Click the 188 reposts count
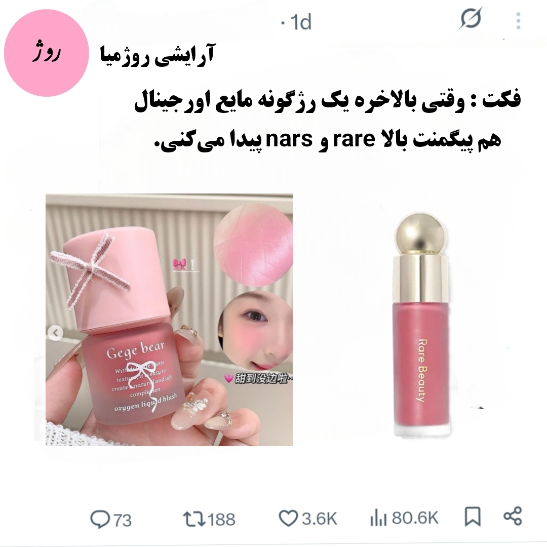 pyautogui.click(x=221, y=519)
